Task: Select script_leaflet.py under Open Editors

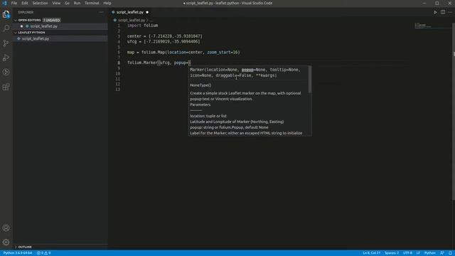Action: pos(60,26)
